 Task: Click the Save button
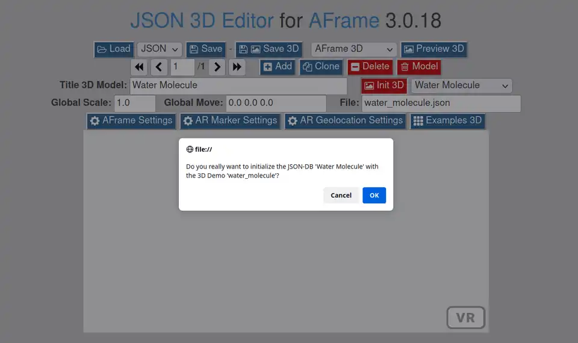coord(206,49)
